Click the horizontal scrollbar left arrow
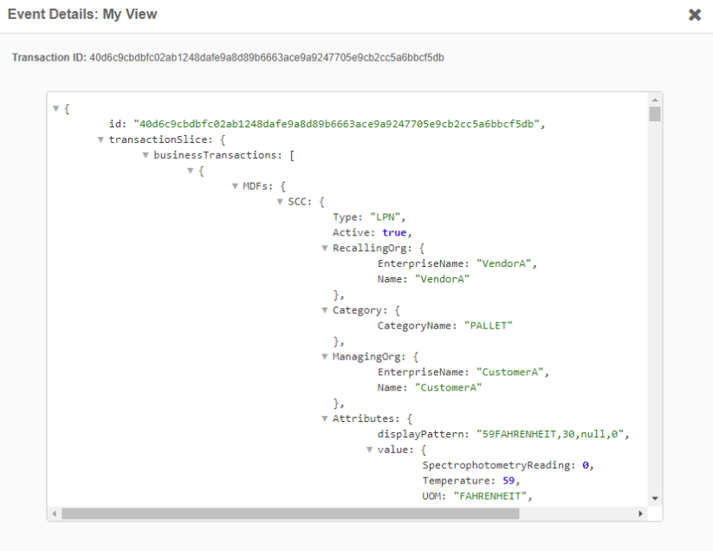The width and height of the screenshot is (713, 551). point(55,514)
